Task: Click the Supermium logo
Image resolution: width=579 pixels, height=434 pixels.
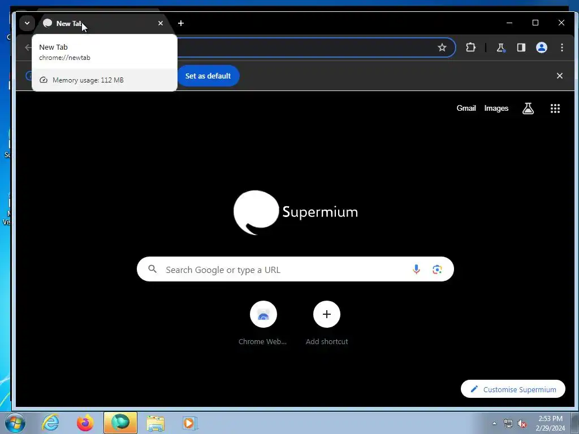Action: [x=295, y=212]
